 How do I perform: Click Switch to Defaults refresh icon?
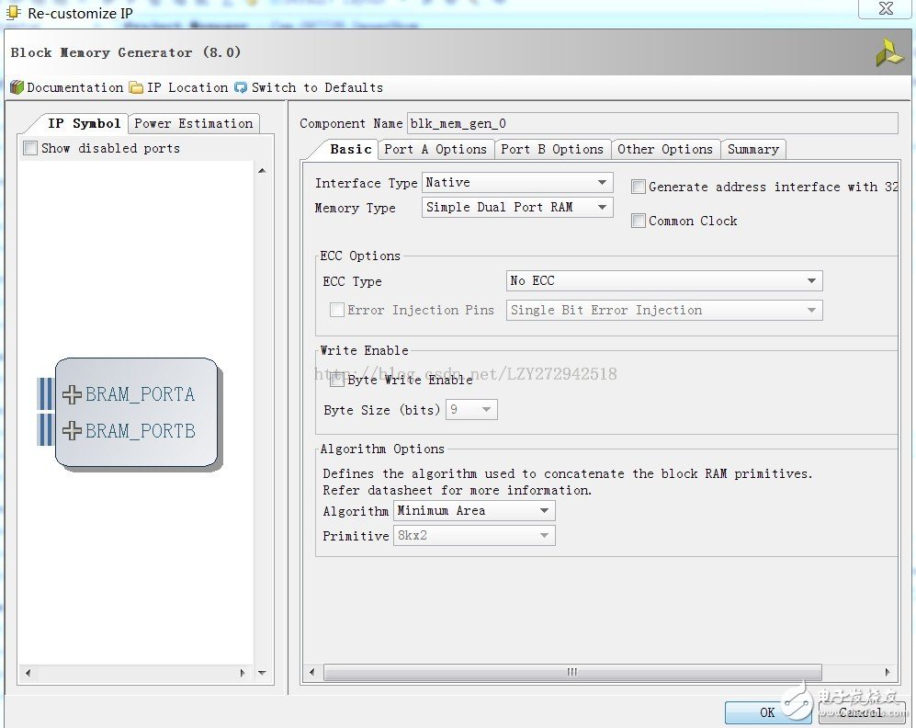(x=241, y=87)
